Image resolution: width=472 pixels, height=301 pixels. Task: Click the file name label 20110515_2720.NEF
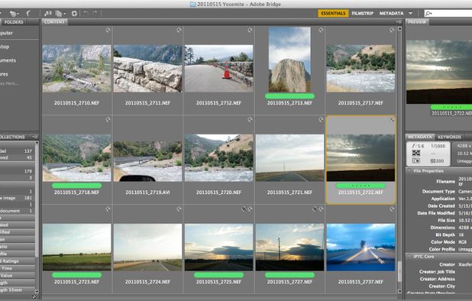pyautogui.click(x=219, y=192)
